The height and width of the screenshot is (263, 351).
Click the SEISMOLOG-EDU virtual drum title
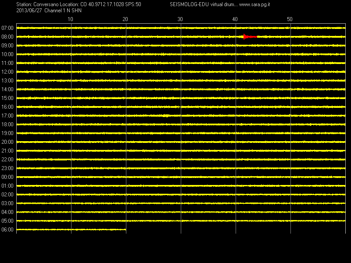204,4
